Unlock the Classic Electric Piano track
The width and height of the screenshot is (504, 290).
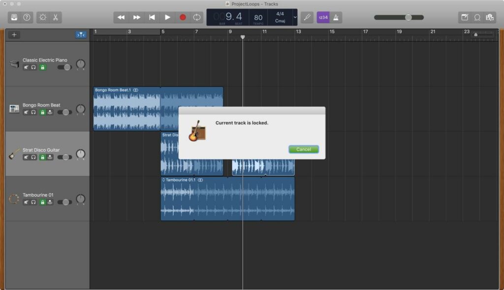42,67
